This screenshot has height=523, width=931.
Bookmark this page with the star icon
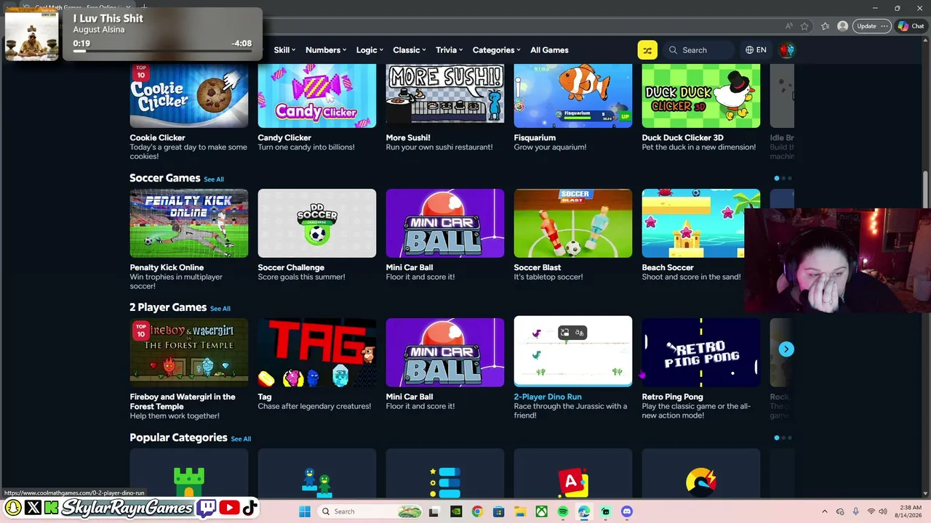(804, 26)
